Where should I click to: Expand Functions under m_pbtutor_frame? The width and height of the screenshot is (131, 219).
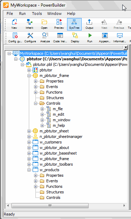point(35,92)
